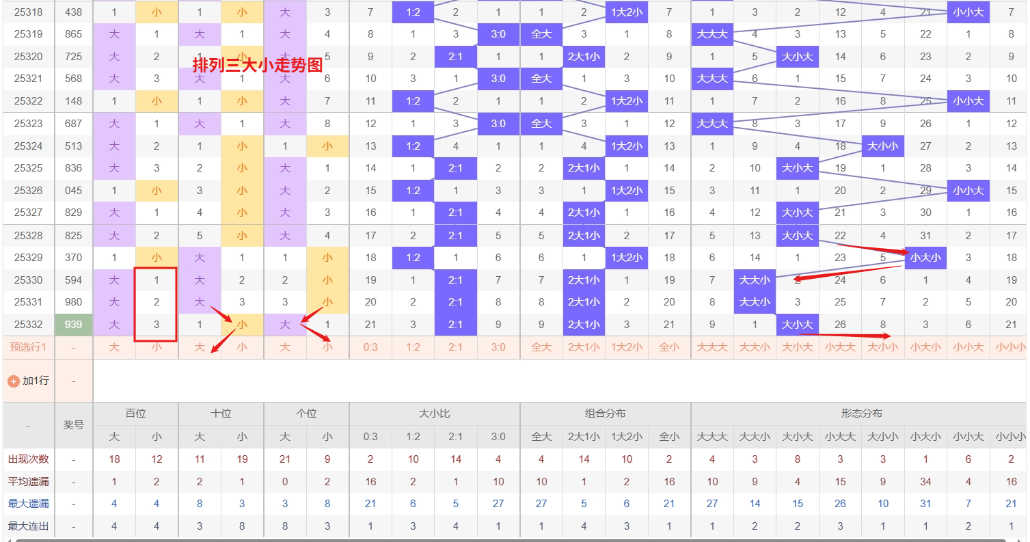Viewport: 1030px width, 542px height.
Task: Click issue number 25327
Action: coord(28,213)
